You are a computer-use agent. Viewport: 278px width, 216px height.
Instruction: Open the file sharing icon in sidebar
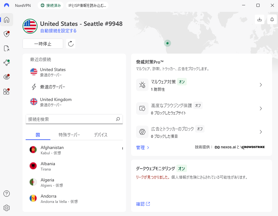[x=7, y=48]
